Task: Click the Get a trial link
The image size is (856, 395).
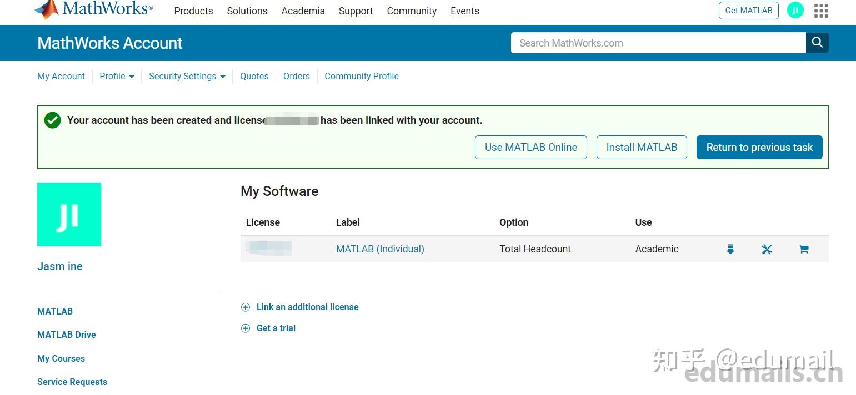Action: [276, 328]
